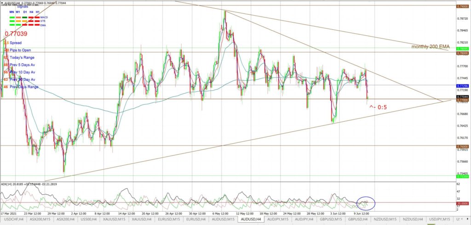471x225 pixels.
Task: Click the '17 Mar 2021' date label
Action: coord(9,214)
